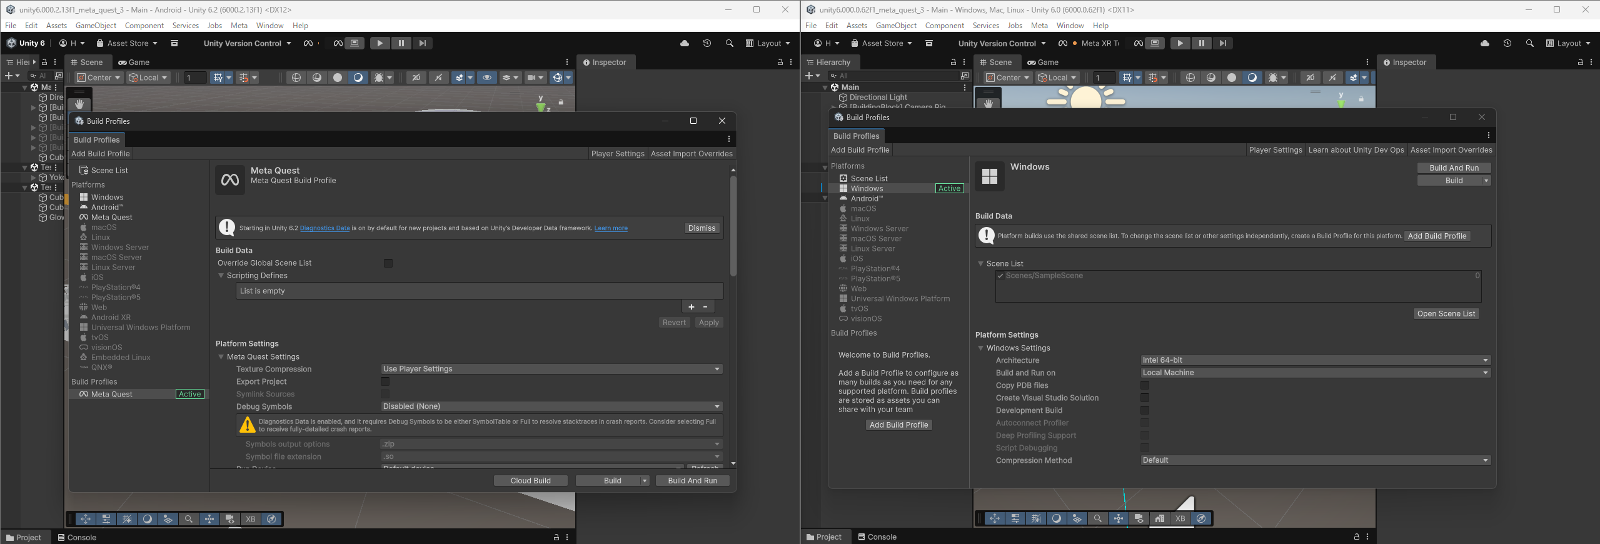
Task: Click kebab menu in right Build Profiles window
Action: 1489,136
